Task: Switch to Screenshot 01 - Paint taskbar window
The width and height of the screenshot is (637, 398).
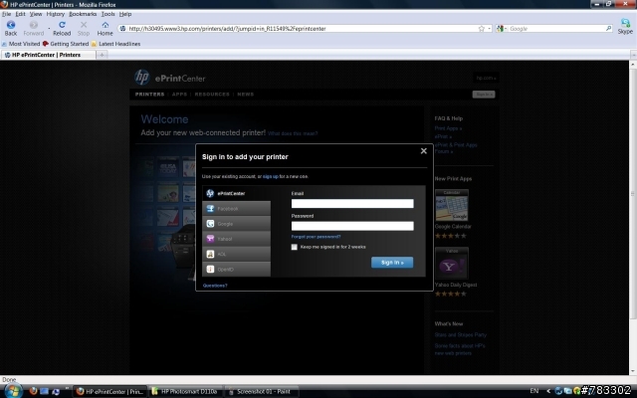Action: point(260,391)
